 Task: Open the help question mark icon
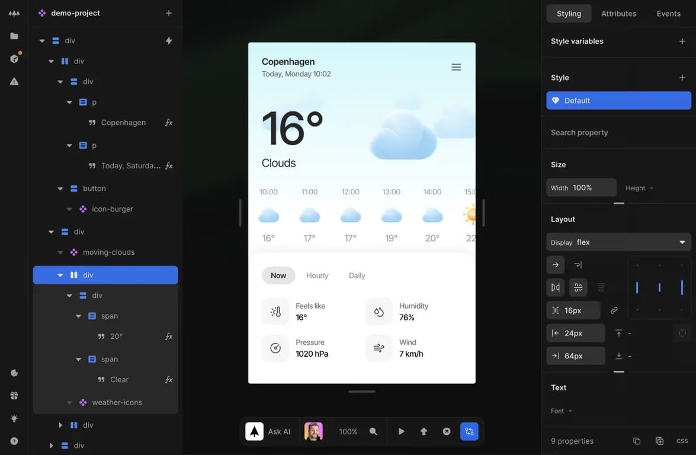click(x=14, y=441)
